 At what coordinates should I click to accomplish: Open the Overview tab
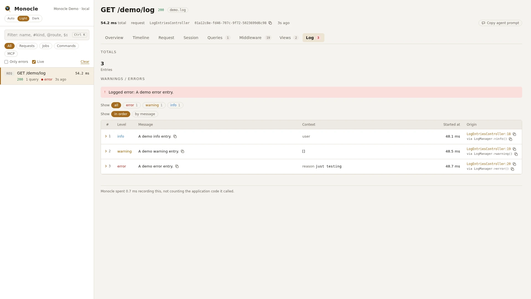[x=114, y=38]
